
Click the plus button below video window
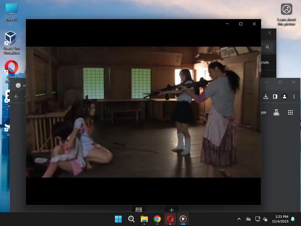(x=172, y=210)
